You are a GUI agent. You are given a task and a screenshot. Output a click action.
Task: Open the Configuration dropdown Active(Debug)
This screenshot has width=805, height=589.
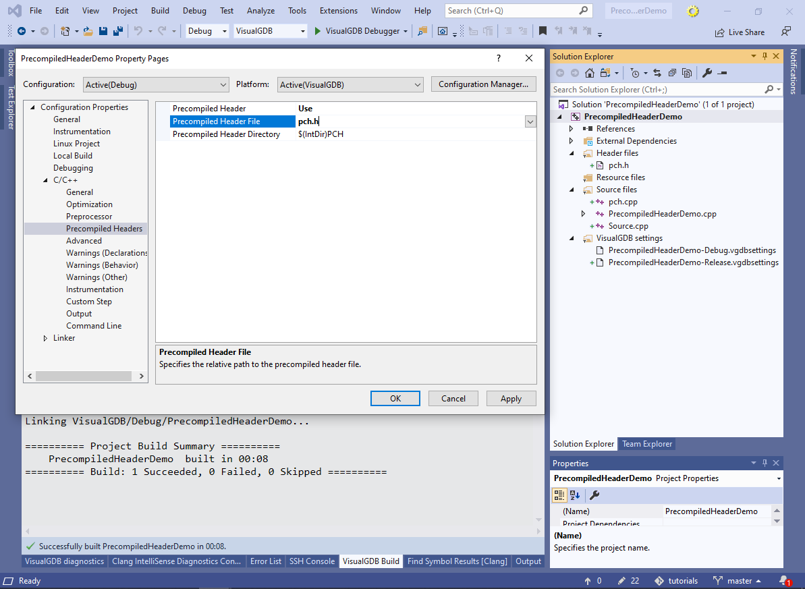(x=156, y=85)
